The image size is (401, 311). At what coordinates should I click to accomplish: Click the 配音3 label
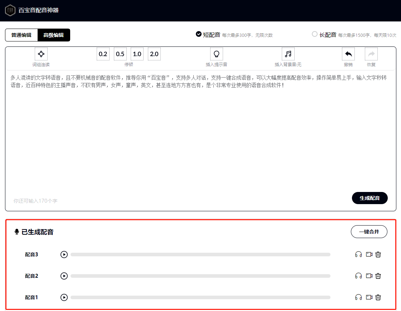point(32,255)
